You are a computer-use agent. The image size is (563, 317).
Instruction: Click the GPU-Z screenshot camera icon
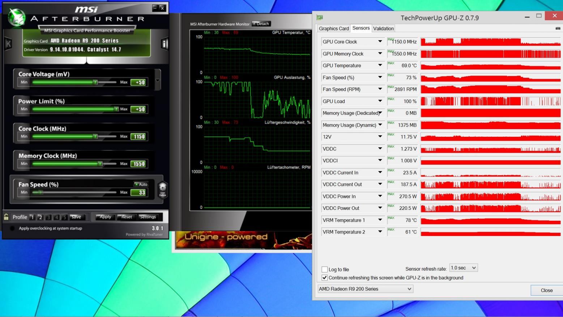pyautogui.click(x=558, y=28)
